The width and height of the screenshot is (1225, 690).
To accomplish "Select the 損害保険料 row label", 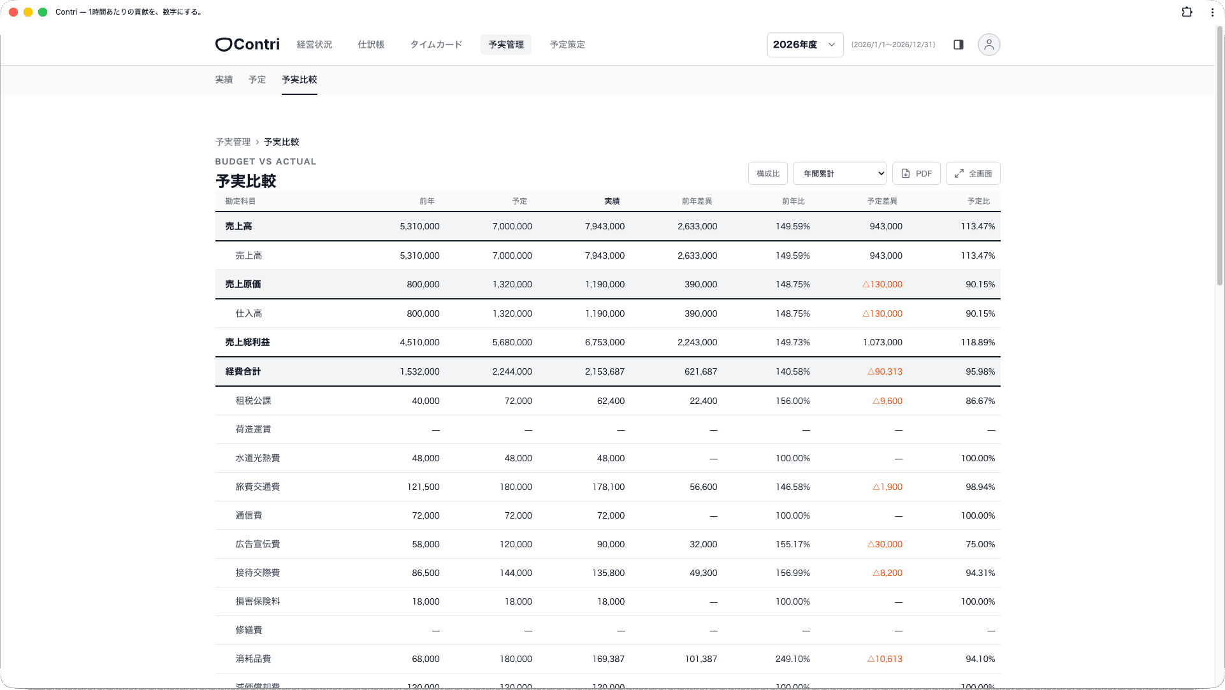I will coord(257,601).
